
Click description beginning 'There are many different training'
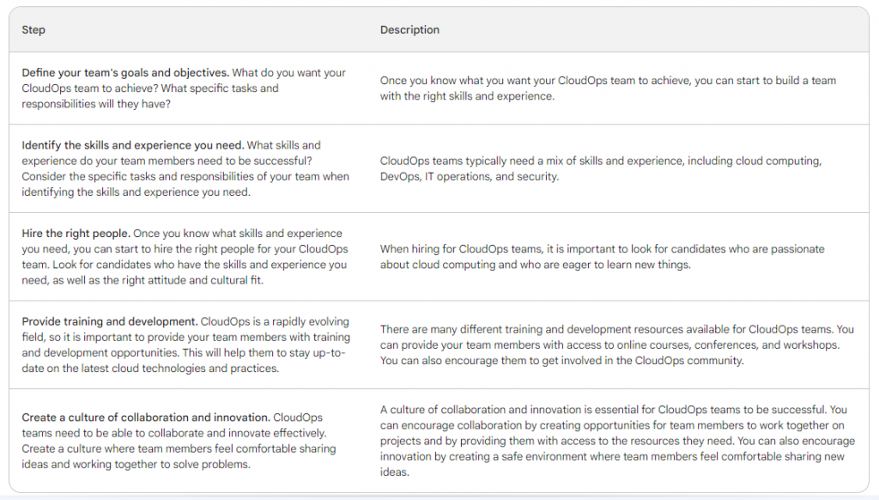pos(617,345)
